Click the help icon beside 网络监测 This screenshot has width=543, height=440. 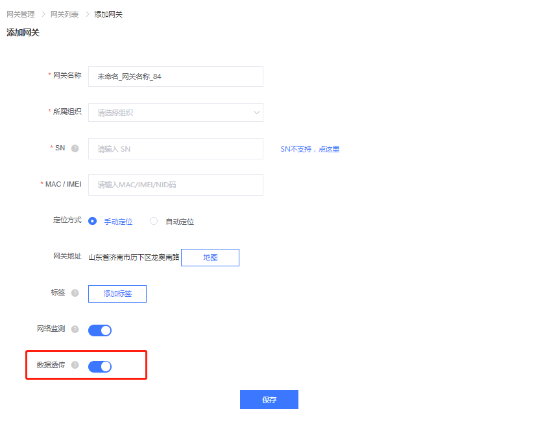[75, 329]
